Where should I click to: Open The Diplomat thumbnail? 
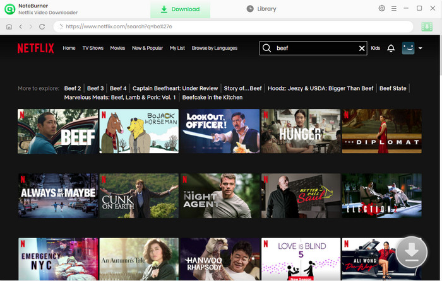click(381, 131)
